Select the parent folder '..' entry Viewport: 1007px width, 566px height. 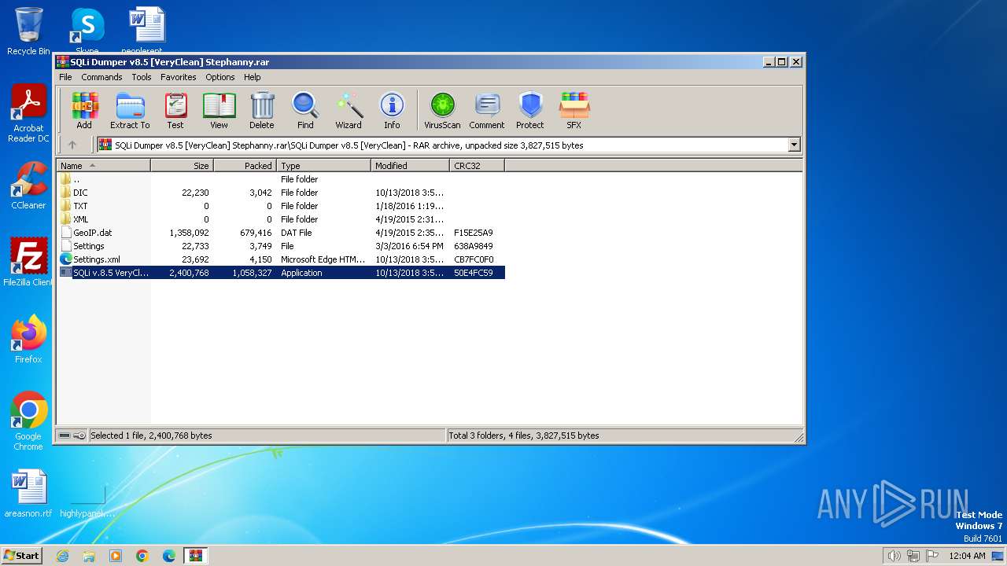pos(281,179)
